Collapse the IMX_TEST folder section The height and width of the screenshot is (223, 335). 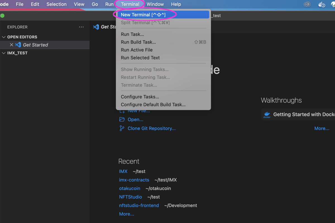[x=4, y=53]
